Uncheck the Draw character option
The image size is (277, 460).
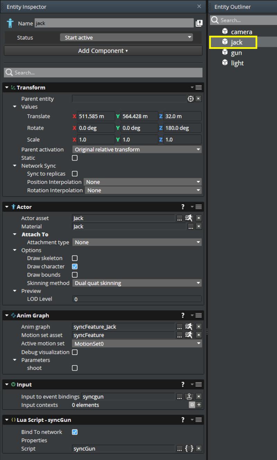pyautogui.click(x=74, y=267)
